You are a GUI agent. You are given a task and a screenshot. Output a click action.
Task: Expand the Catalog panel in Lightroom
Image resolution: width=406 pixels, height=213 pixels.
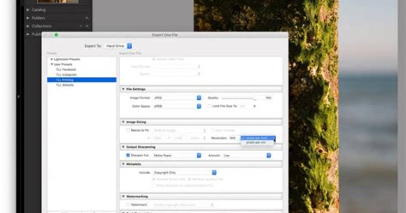(x=28, y=10)
